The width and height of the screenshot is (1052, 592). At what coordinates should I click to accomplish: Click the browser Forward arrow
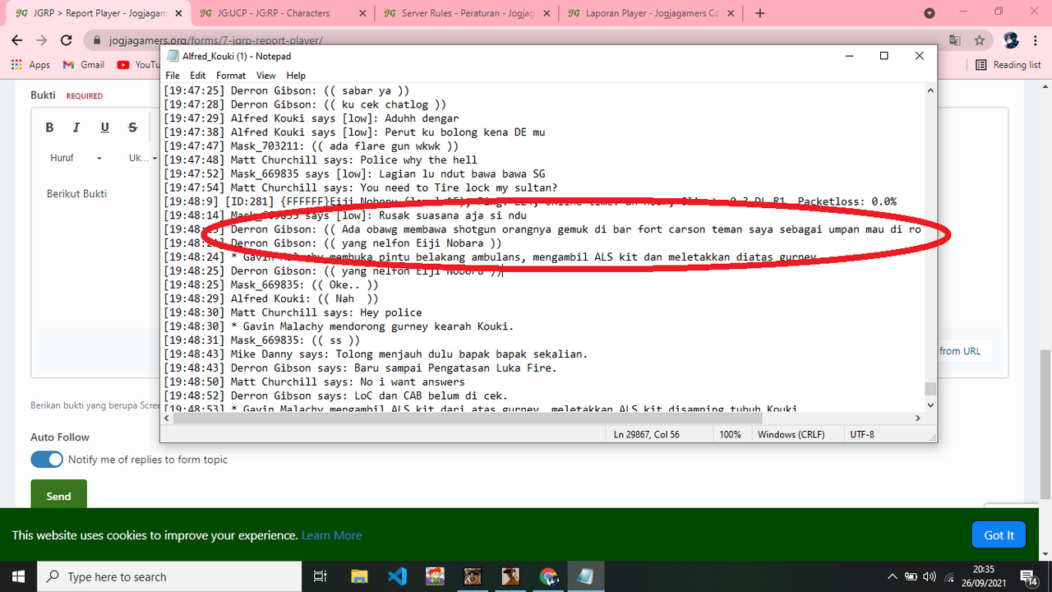pyautogui.click(x=41, y=39)
